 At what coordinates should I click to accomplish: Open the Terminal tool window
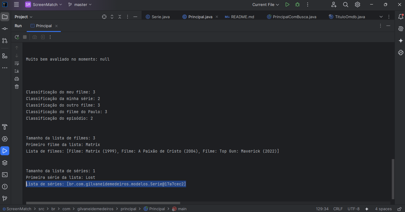click(x=5, y=175)
